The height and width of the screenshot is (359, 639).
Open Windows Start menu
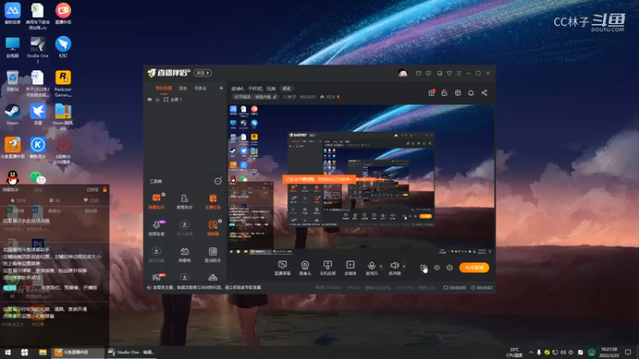8,353
